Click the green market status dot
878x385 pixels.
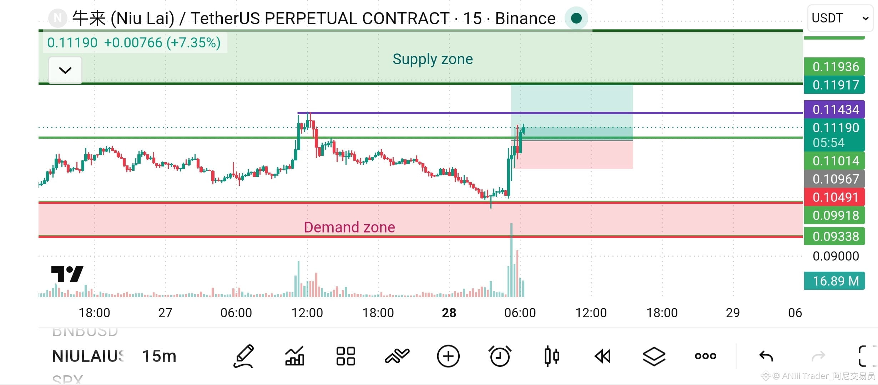576,18
